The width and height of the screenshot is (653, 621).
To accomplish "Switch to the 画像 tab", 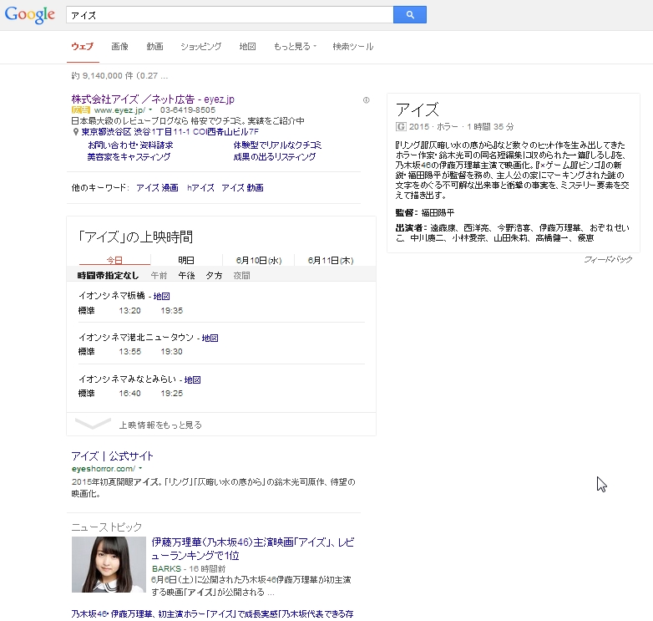I will [120, 47].
